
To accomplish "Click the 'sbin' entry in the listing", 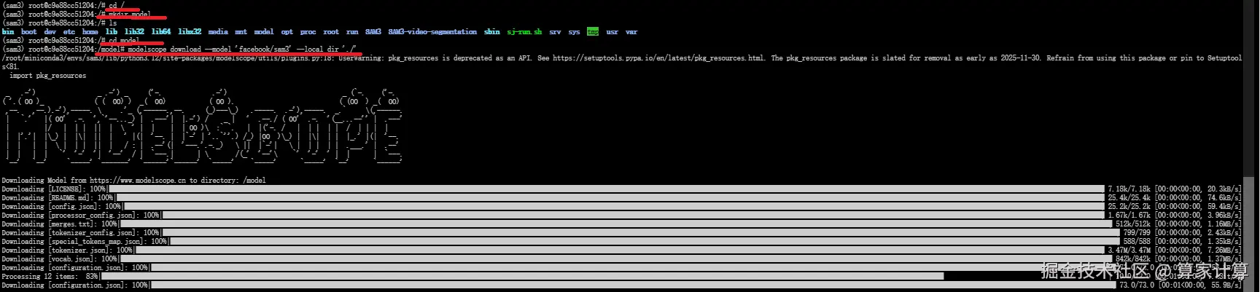I will click(492, 32).
